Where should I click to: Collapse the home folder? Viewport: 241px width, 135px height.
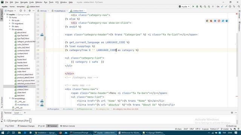7,18
